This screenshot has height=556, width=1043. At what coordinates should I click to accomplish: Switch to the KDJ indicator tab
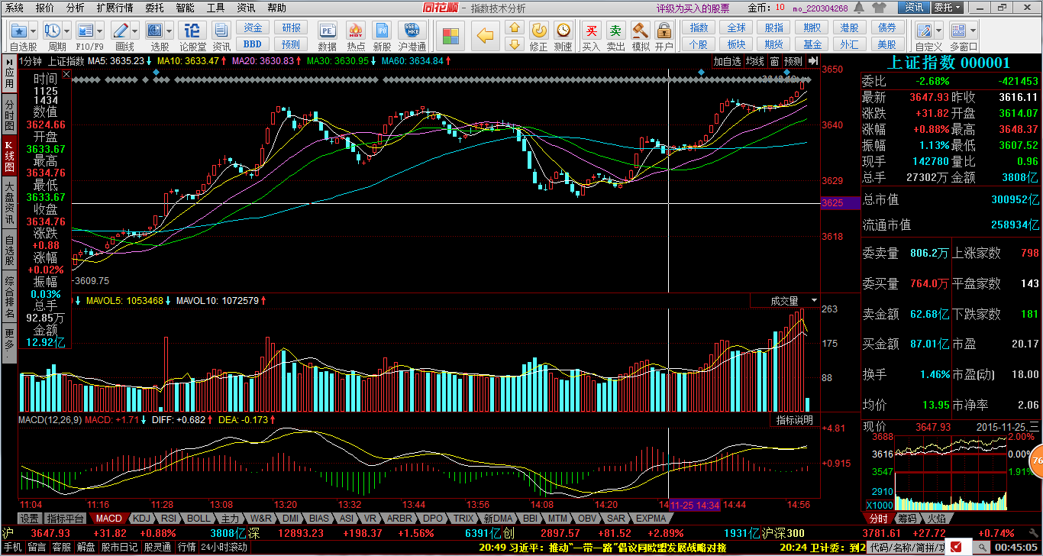(140, 519)
